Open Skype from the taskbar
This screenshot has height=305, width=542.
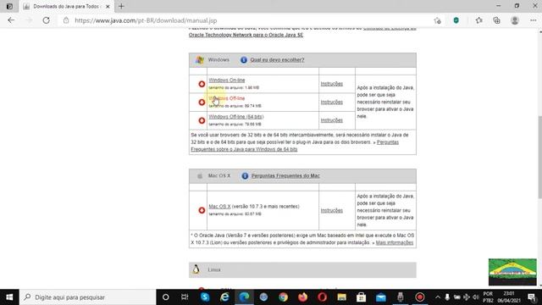coord(205,297)
